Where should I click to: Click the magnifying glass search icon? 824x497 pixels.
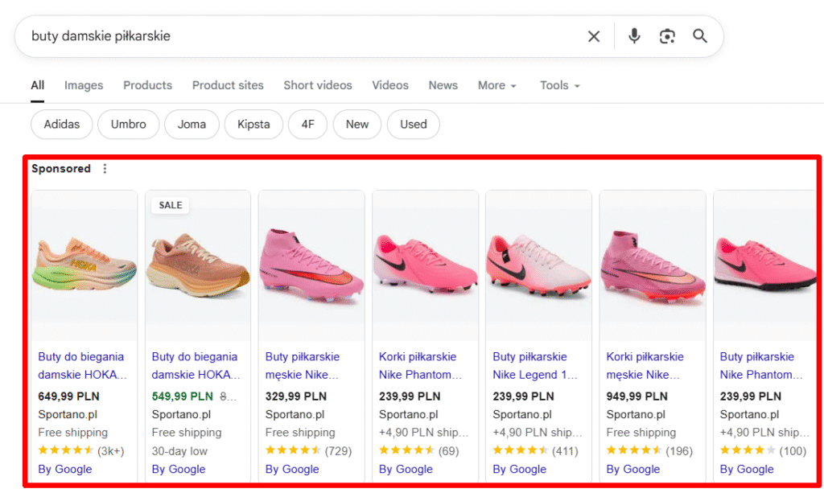coord(700,36)
